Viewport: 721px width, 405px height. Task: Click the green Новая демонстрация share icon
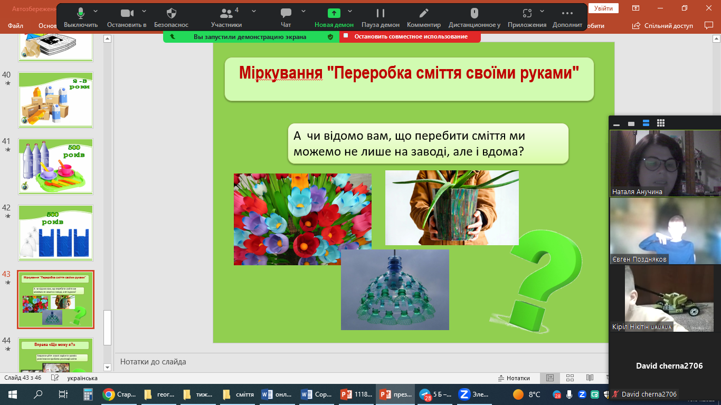coord(334,14)
